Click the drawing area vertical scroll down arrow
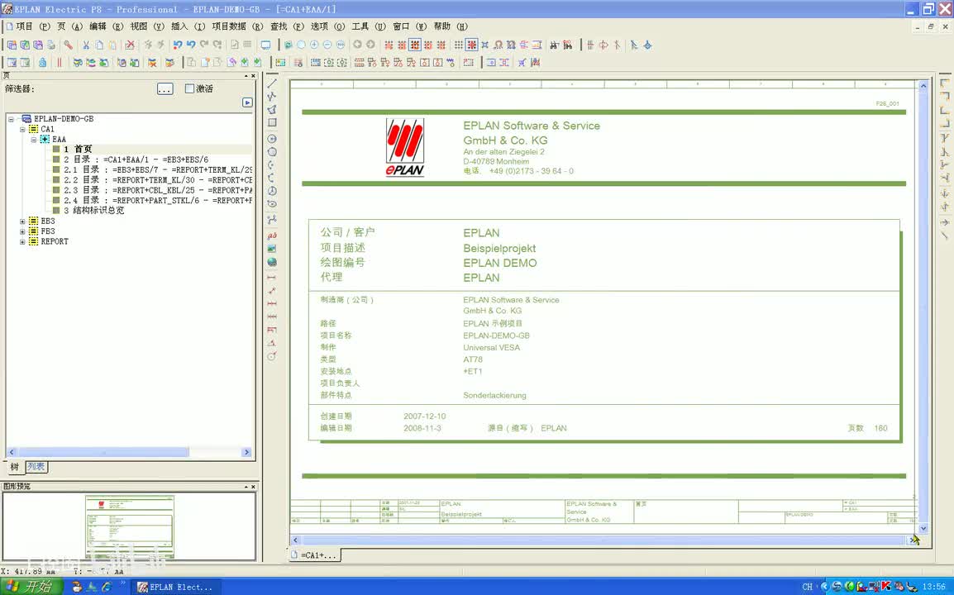This screenshot has width=954, height=595. pos(923,529)
